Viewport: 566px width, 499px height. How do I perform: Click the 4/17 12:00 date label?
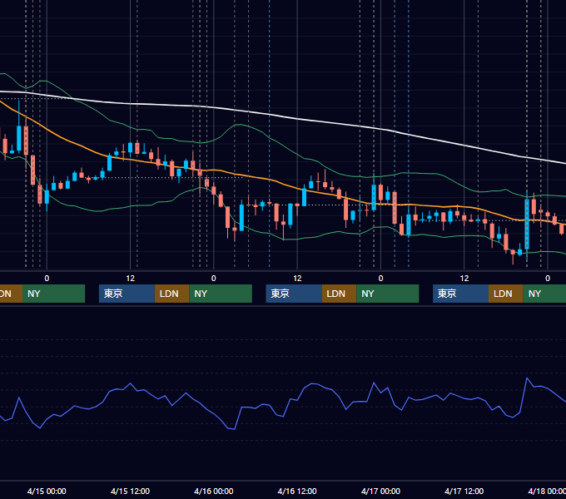(x=464, y=491)
